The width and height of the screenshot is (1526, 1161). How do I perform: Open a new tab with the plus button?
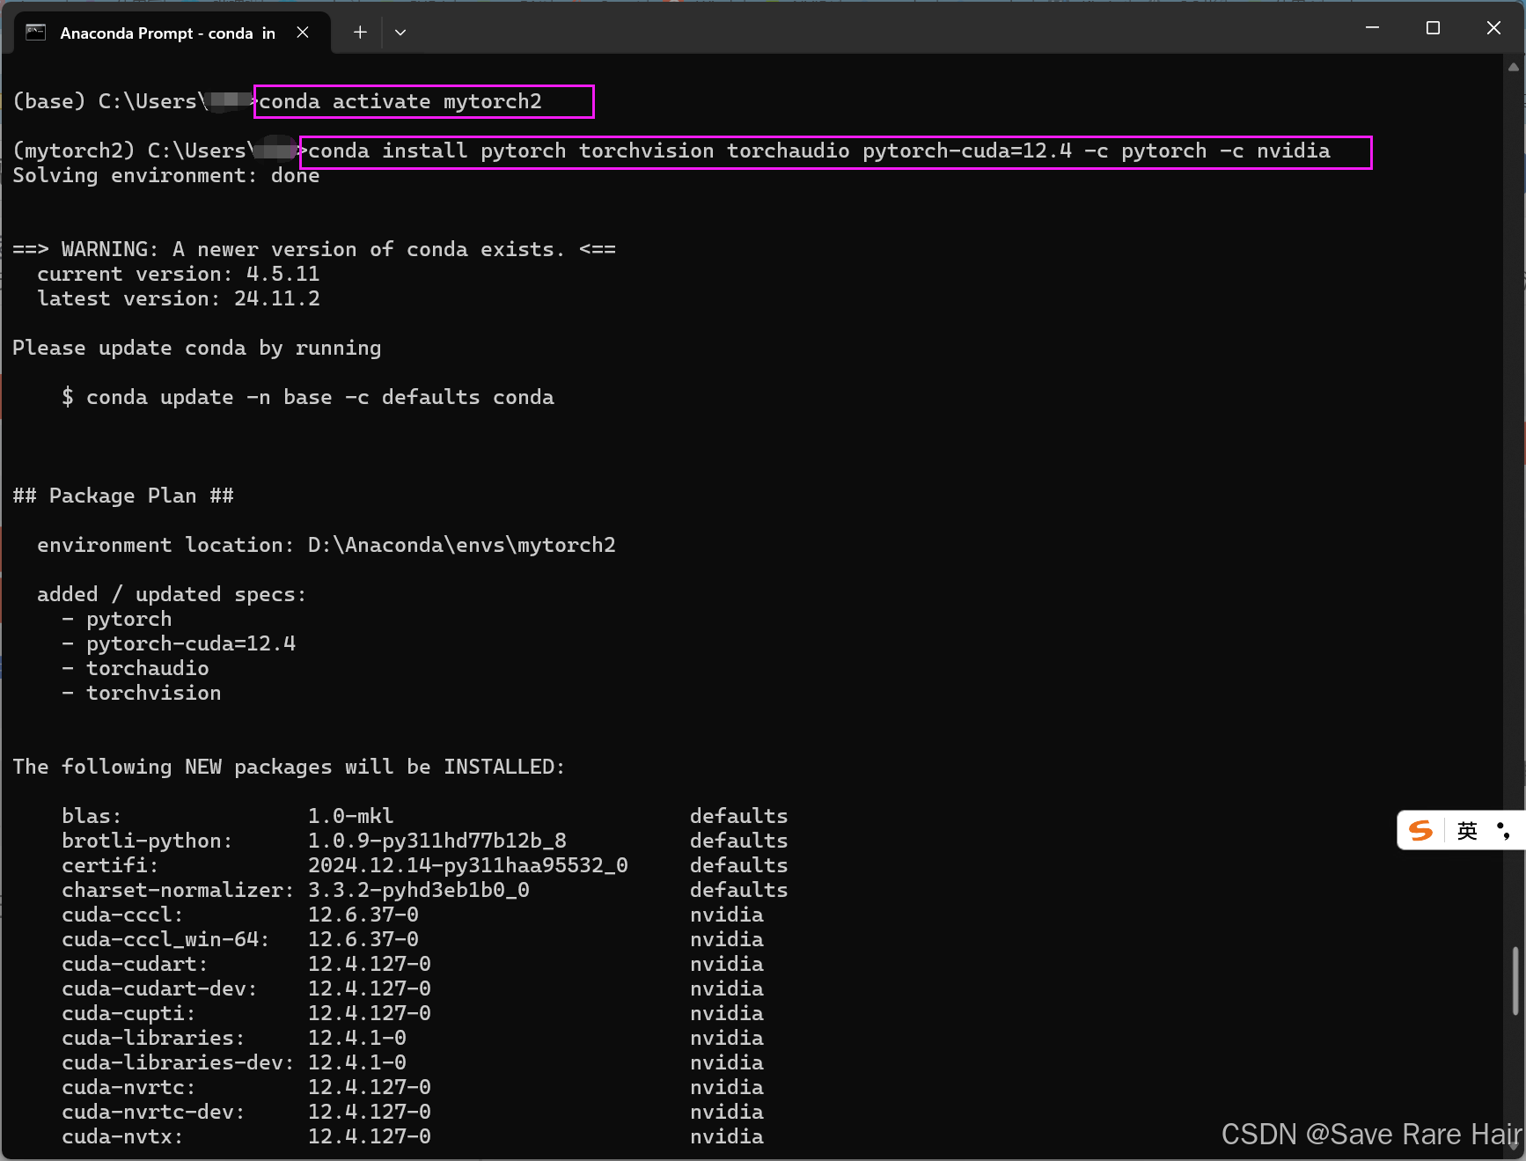[360, 32]
